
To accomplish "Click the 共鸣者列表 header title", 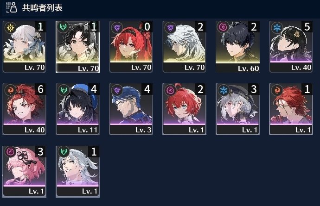I will click(42, 8).
